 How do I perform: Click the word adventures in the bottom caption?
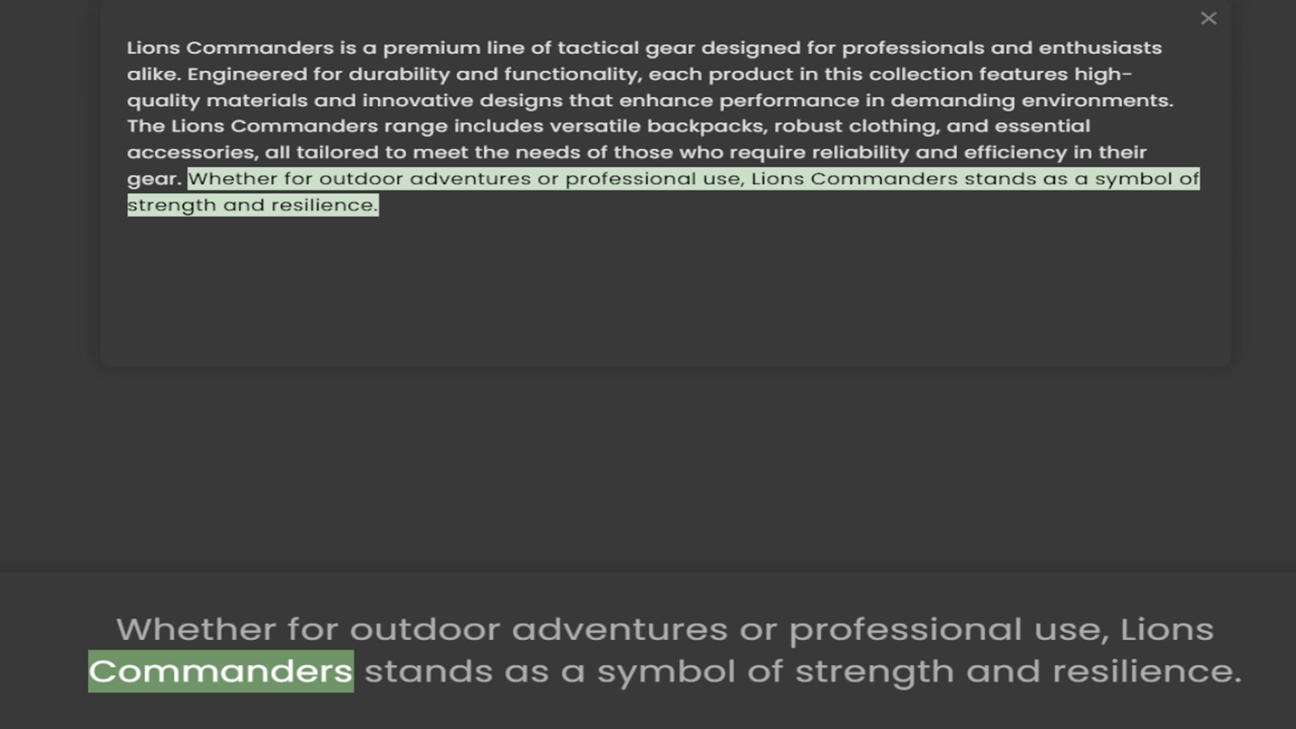point(619,629)
